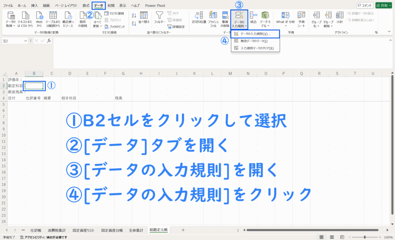Click row 10 header
Screen dimensions: 395x240
click(x=3, y=135)
